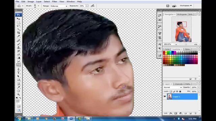Open the Fill slider arrow
The image size is (216, 121).
tap(198, 91)
